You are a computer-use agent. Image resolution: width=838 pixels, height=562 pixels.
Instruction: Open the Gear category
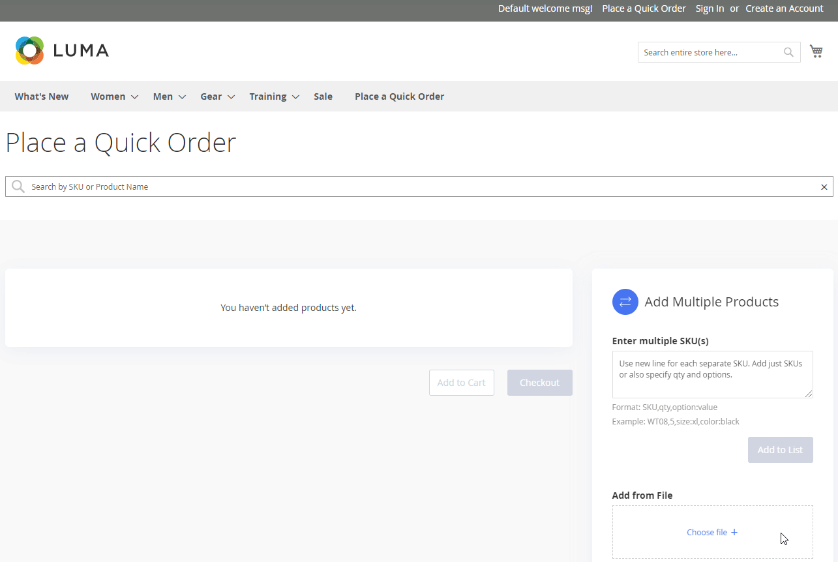tap(211, 96)
